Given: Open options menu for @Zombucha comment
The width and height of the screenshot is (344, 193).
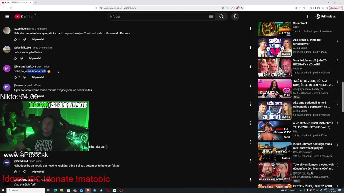Looking at the screenshot, I should (x=250, y=29).
